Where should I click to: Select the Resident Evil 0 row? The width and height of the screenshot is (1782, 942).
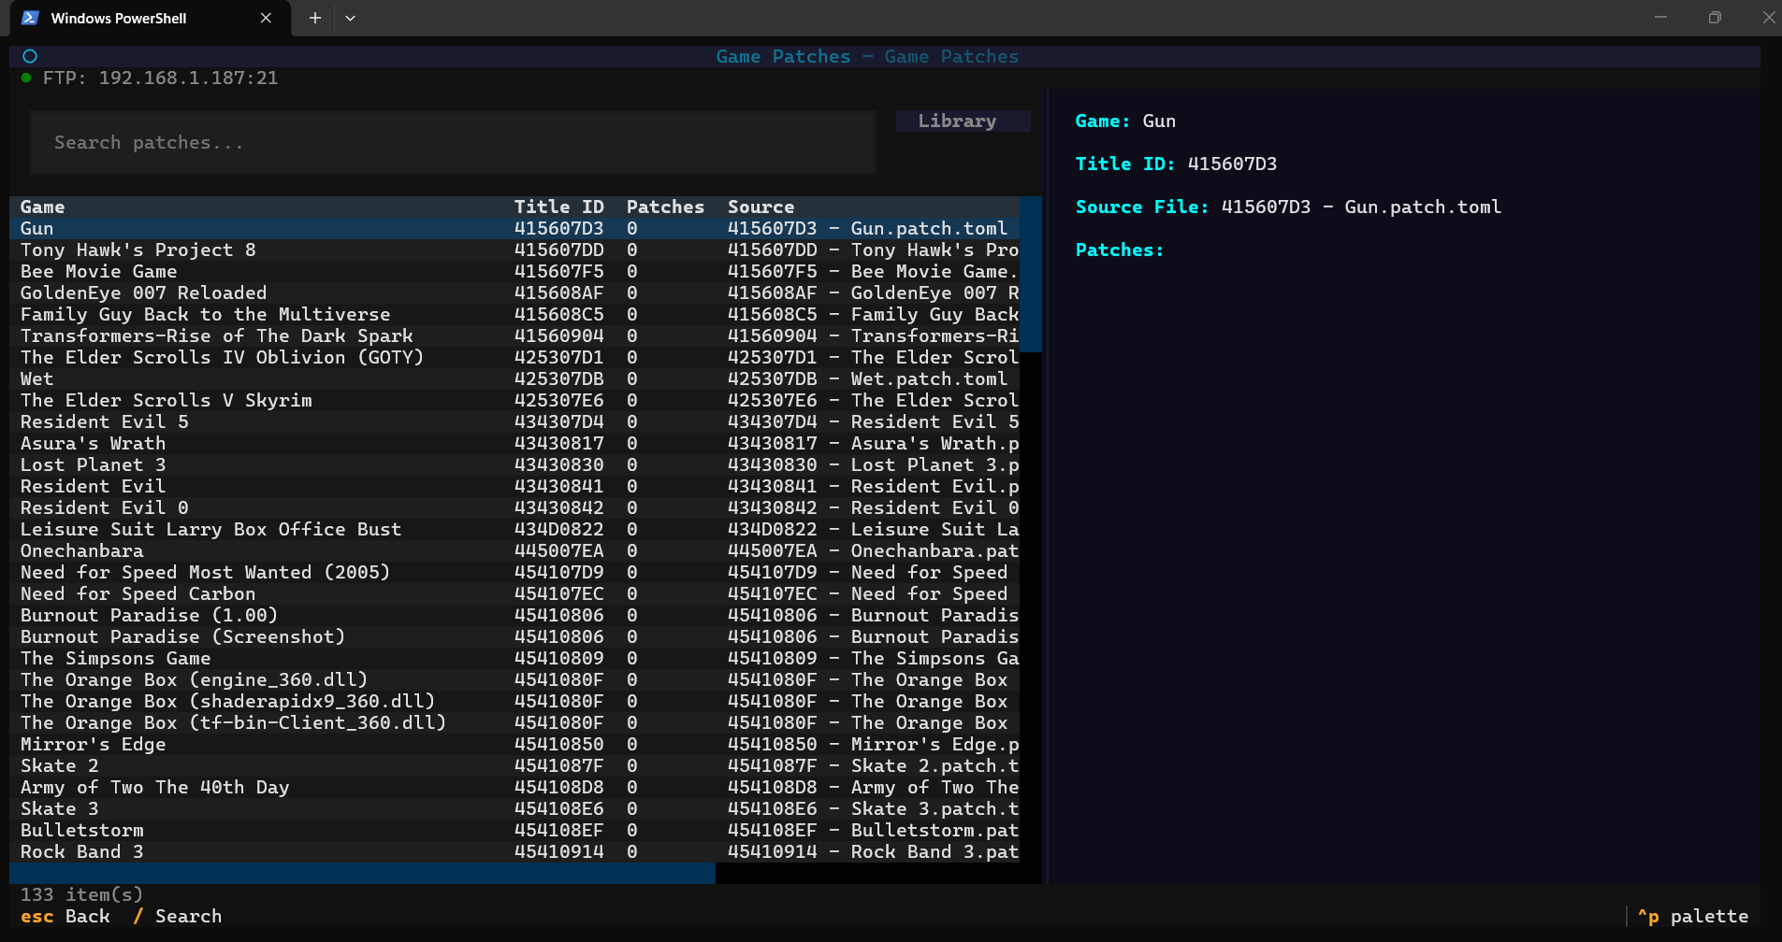pos(514,507)
